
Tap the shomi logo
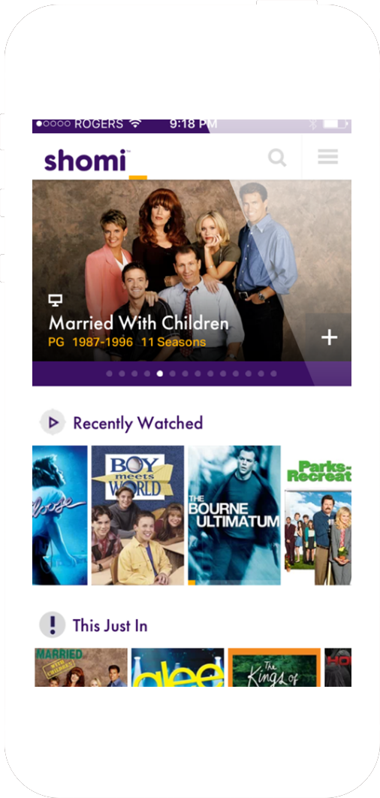point(86,160)
